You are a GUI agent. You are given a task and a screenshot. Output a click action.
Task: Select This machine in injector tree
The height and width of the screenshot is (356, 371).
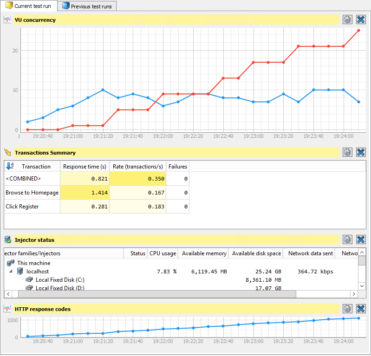[33, 263]
